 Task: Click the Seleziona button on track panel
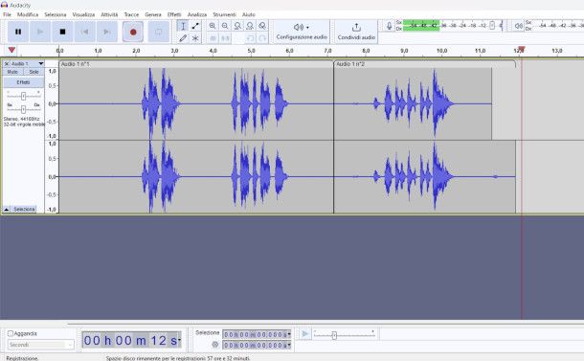[x=24, y=210]
